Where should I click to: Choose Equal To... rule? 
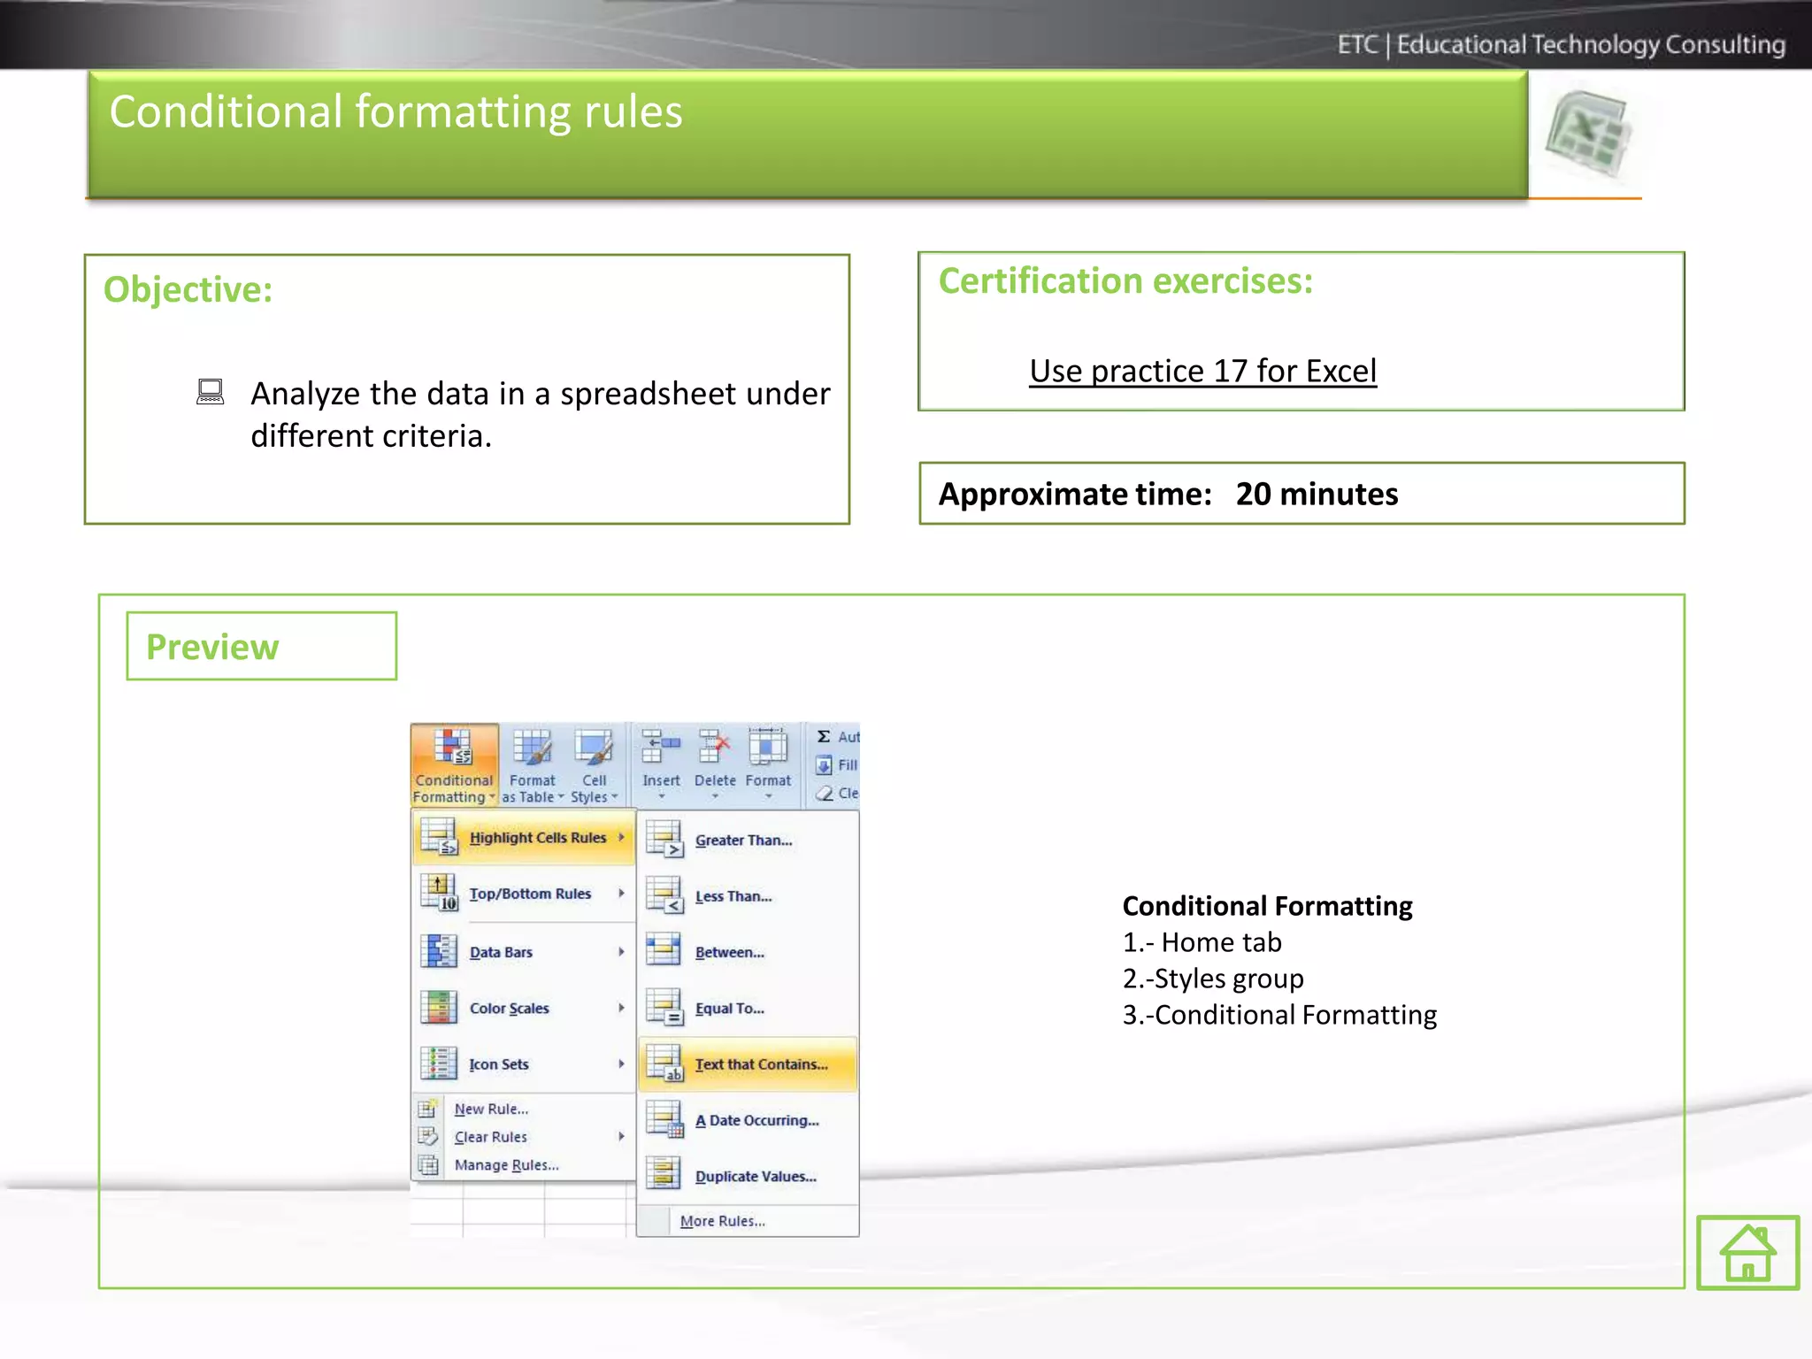[748, 1008]
